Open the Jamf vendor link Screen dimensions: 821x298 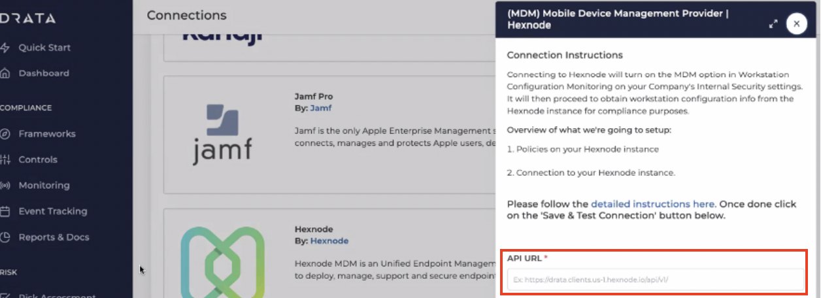point(321,108)
